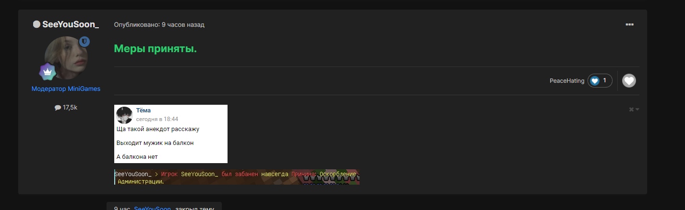View the 17,5k posts count
The height and width of the screenshot is (210, 685).
pyautogui.click(x=70, y=108)
